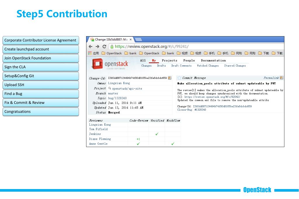Click Corporate Contributor License Agreement step
The height and width of the screenshot is (199, 299).
(x=41, y=40)
